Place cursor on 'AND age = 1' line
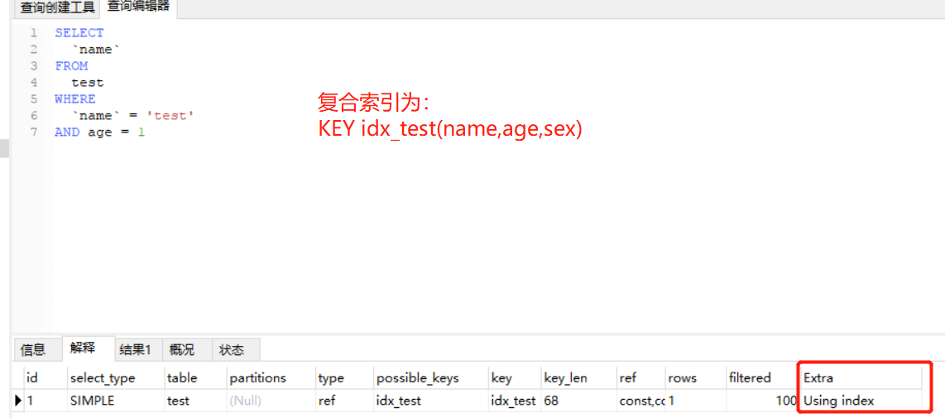 point(99,132)
